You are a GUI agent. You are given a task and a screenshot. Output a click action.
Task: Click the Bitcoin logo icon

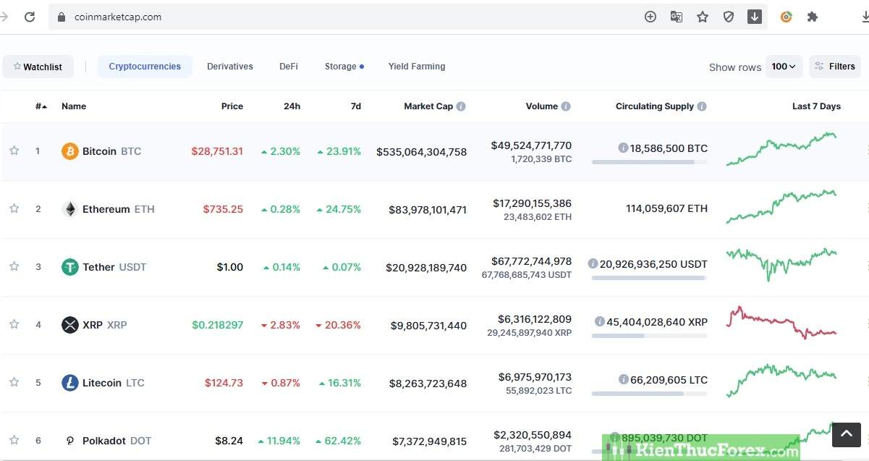(69, 151)
